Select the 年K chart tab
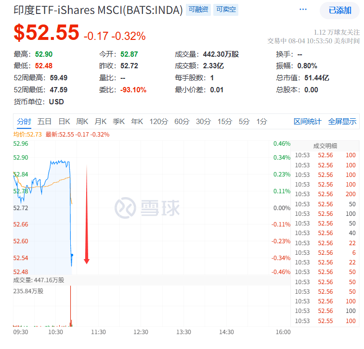364x349 pixels. [x=137, y=122]
